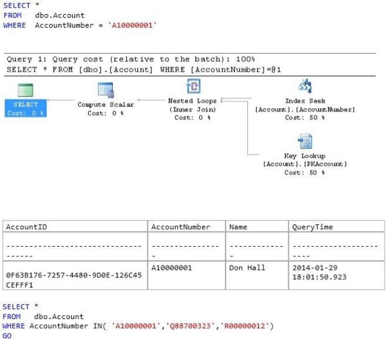The height and width of the screenshot is (342, 387).
Task: Select the Compute Scalar operator icon
Action: (x=106, y=90)
